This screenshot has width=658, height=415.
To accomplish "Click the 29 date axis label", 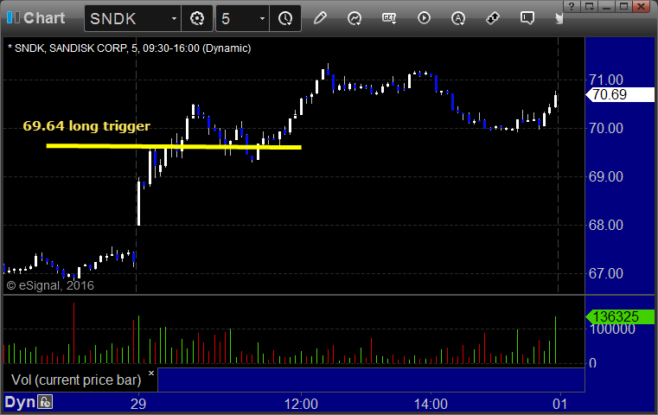I will click(138, 404).
